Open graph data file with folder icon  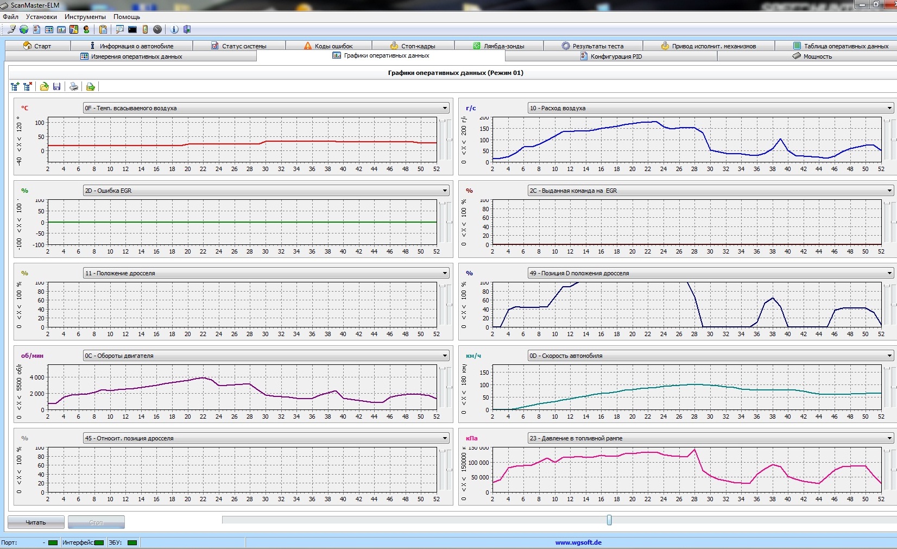45,86
